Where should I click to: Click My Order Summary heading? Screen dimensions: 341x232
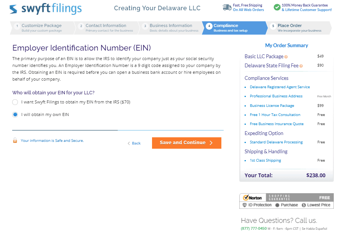[x=287, y=45]
